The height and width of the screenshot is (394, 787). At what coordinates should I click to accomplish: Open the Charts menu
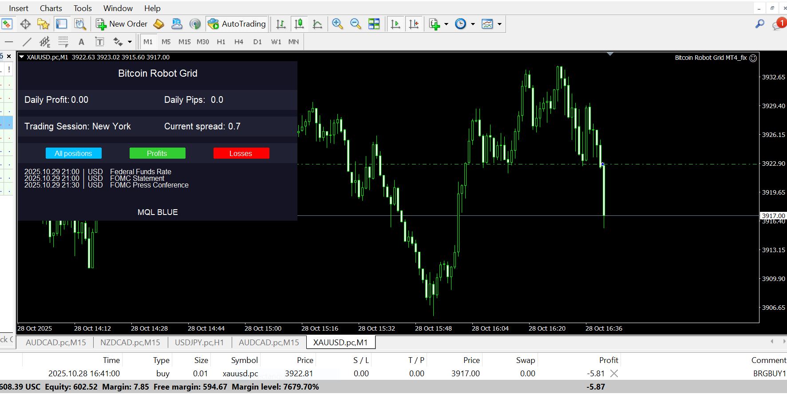tap(51, 8)
